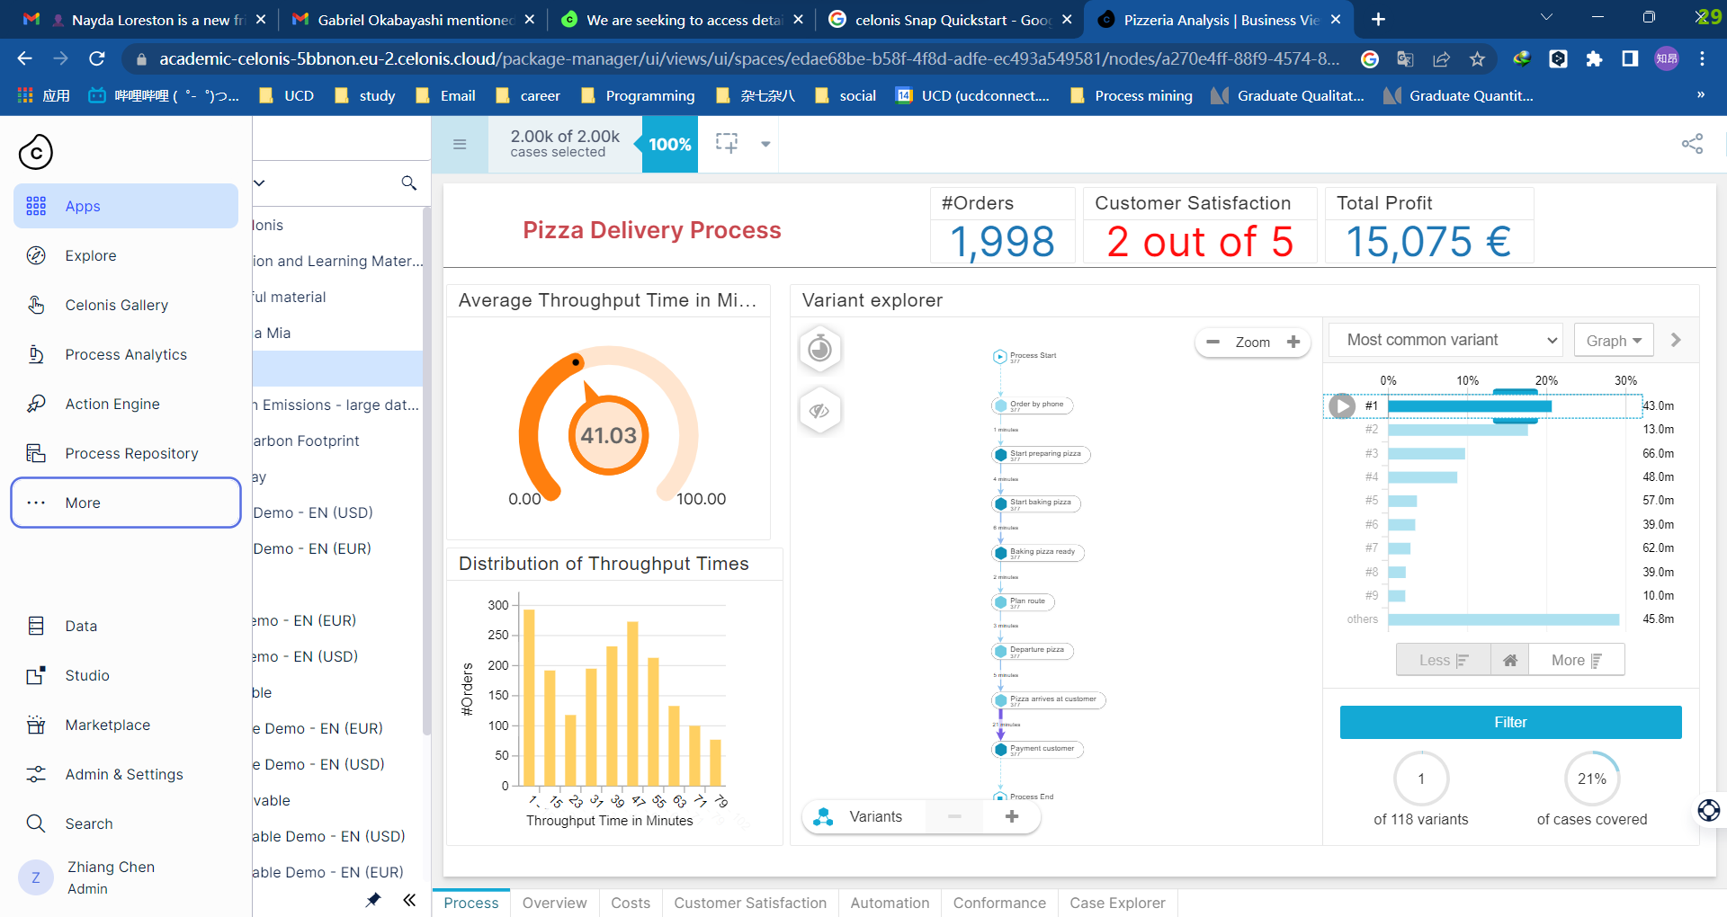Pin the sidebar with the pin icon
1727x917 pixels.
click(373, 900)
